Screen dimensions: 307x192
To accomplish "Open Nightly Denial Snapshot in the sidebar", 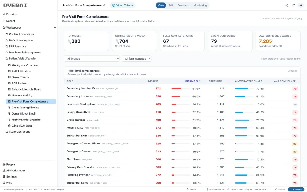I will pyautogui.click(x=26, y=120).
